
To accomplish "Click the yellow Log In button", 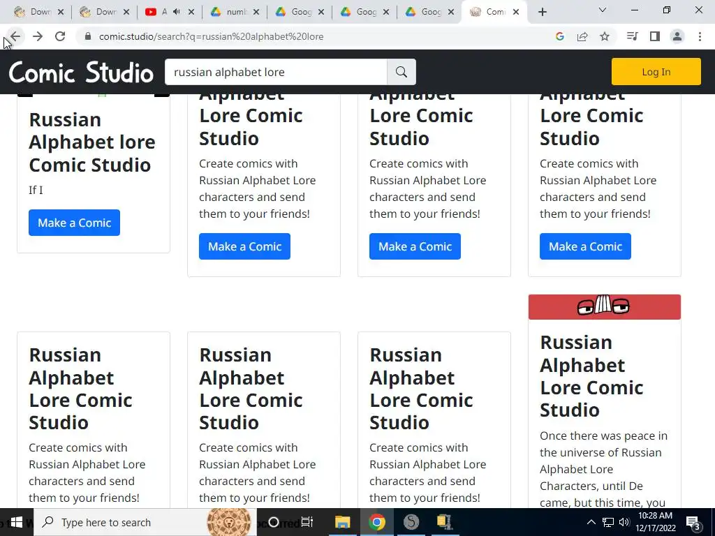I will tap(656, 72).
